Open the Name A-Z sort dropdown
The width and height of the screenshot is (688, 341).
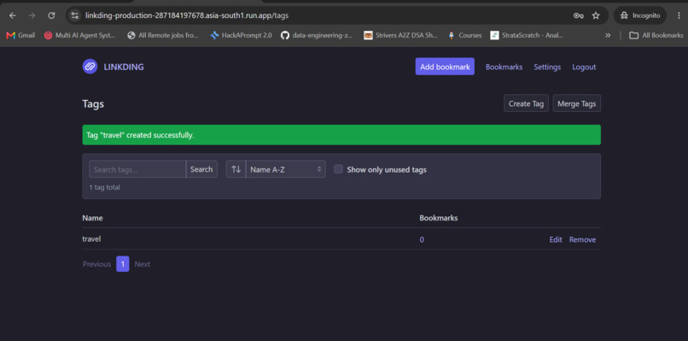[286, 169]
